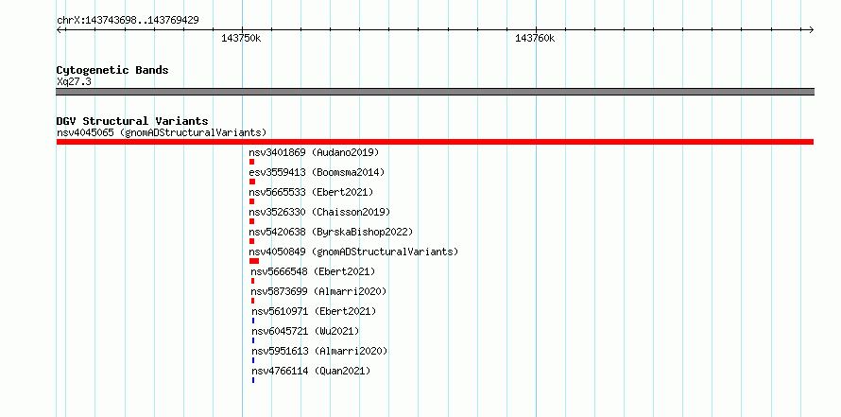Click the chrX:143743698..143769429 coordinate label
Screen dimensions: 841x417
pos(128,20)
